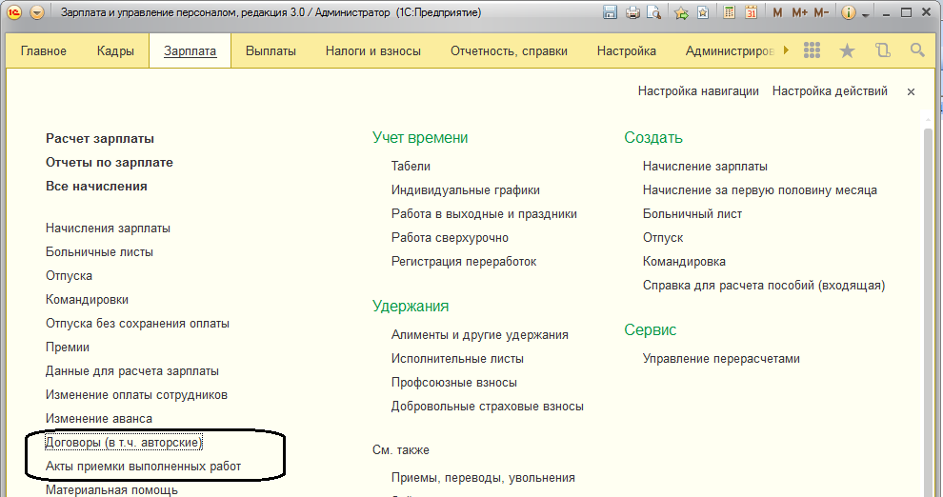Click the orange info icon
The height and width of the screenshot is (497, 943).
tap(848, 12)
